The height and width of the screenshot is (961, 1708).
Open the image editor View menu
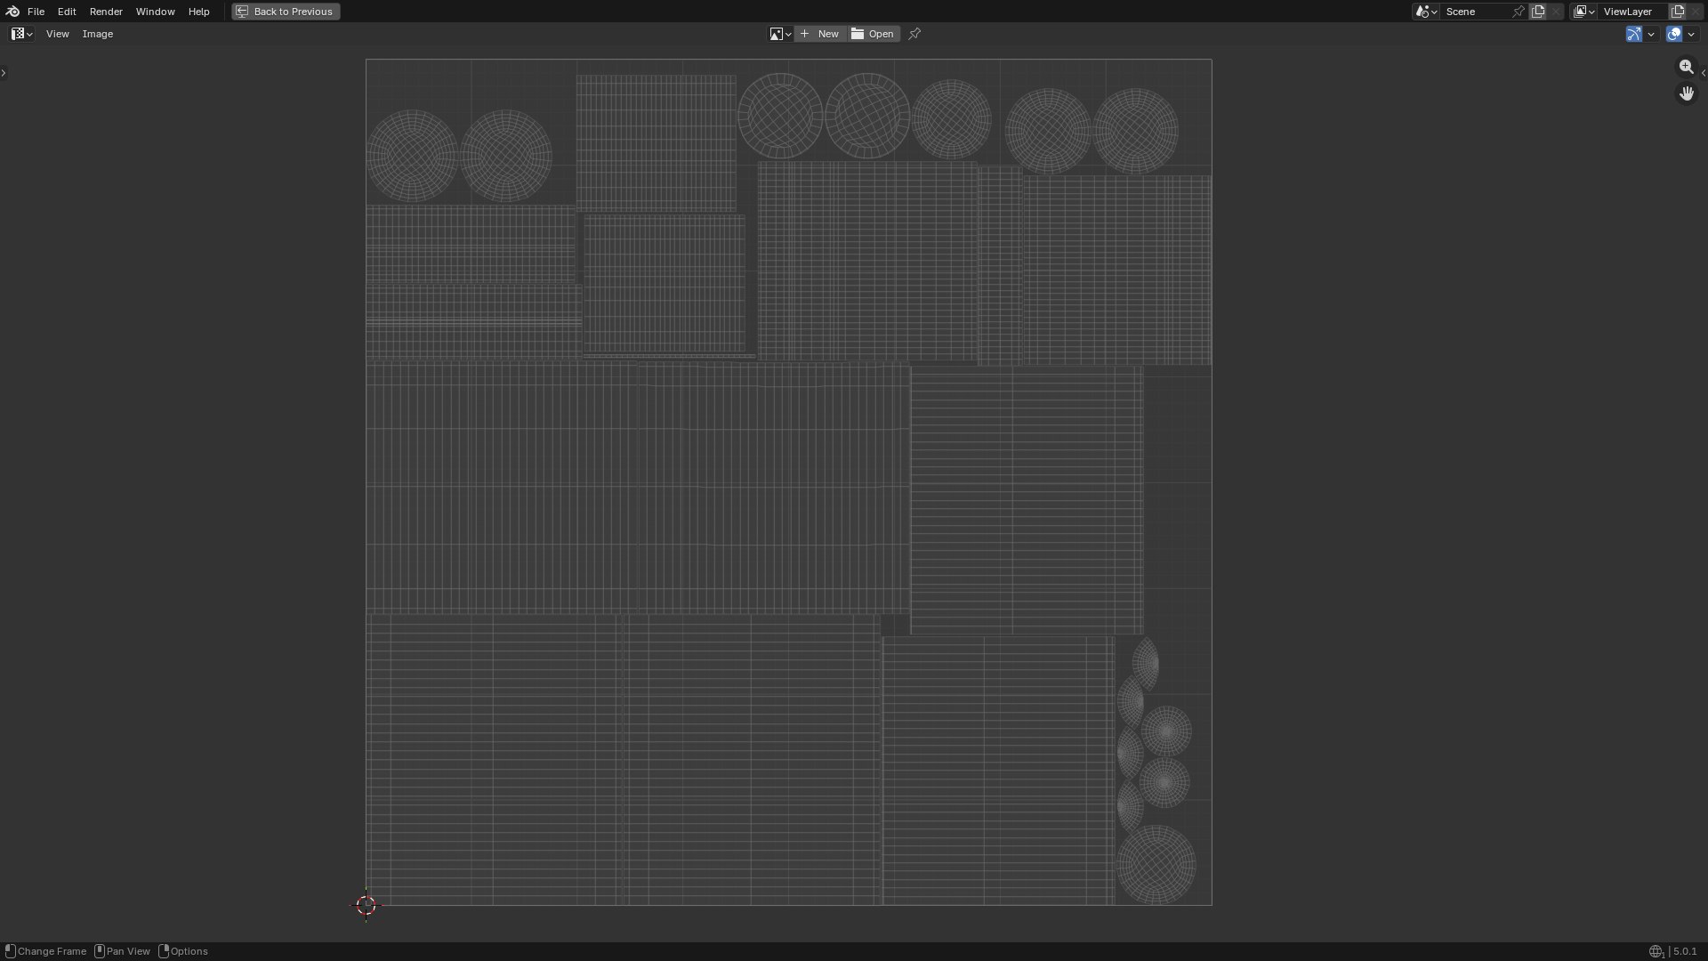(x=57, y=34)
